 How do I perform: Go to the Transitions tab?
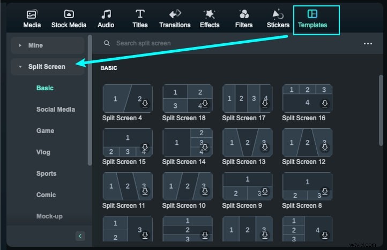click(175, 19)
